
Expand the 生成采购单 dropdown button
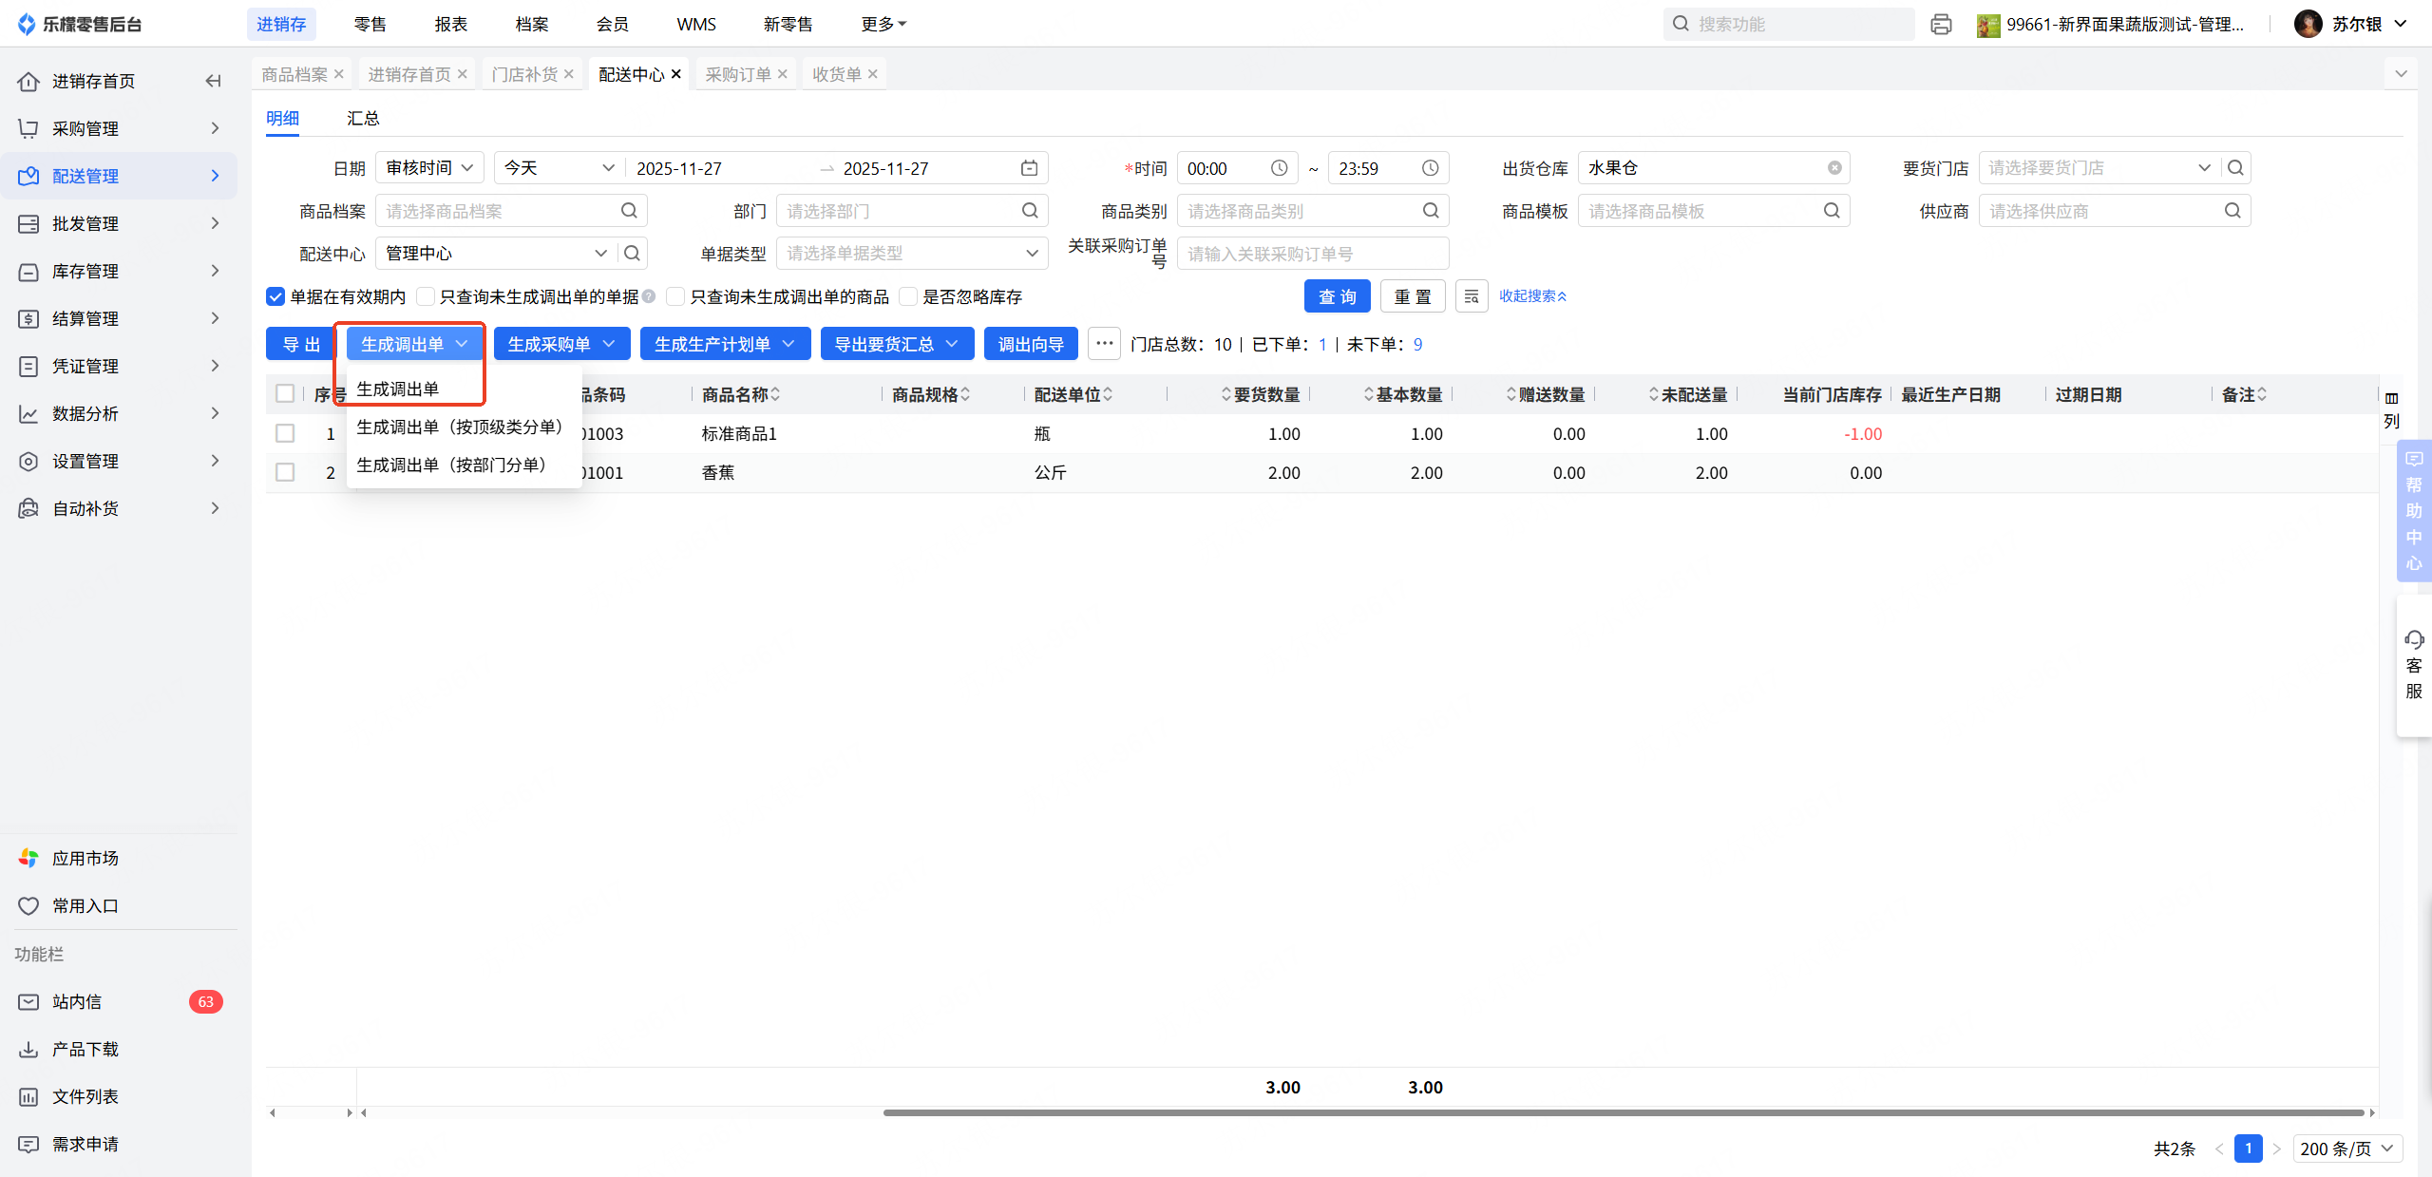[561, 344]
